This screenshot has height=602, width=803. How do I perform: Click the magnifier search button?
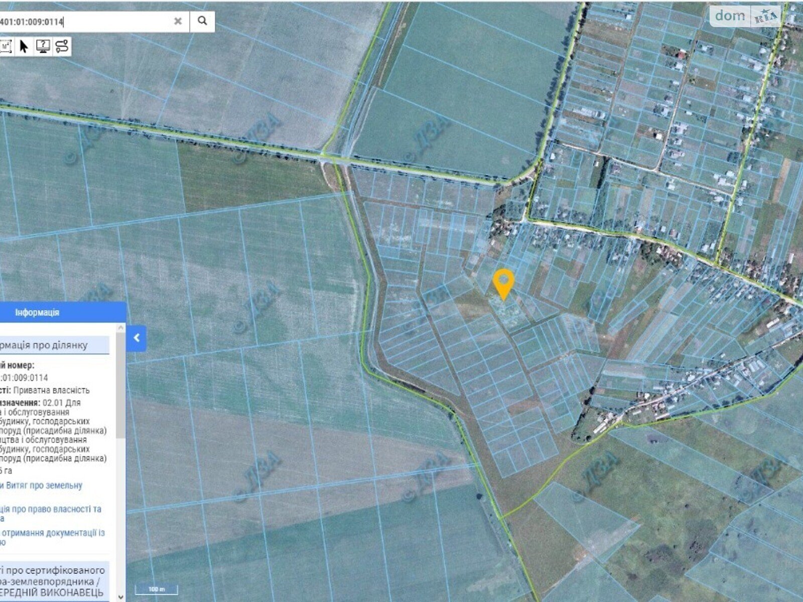pos(202,21)
